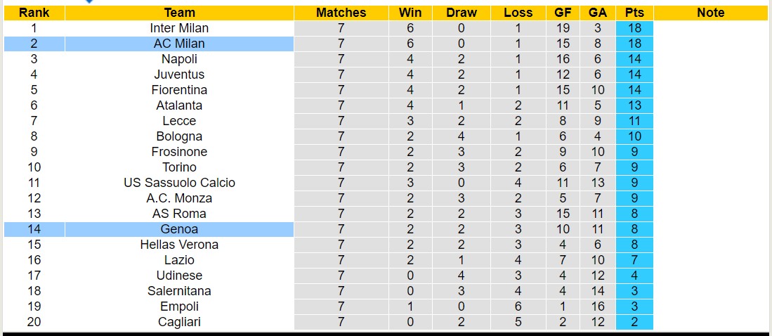Click the Cagliari team name

click(179, 322)
